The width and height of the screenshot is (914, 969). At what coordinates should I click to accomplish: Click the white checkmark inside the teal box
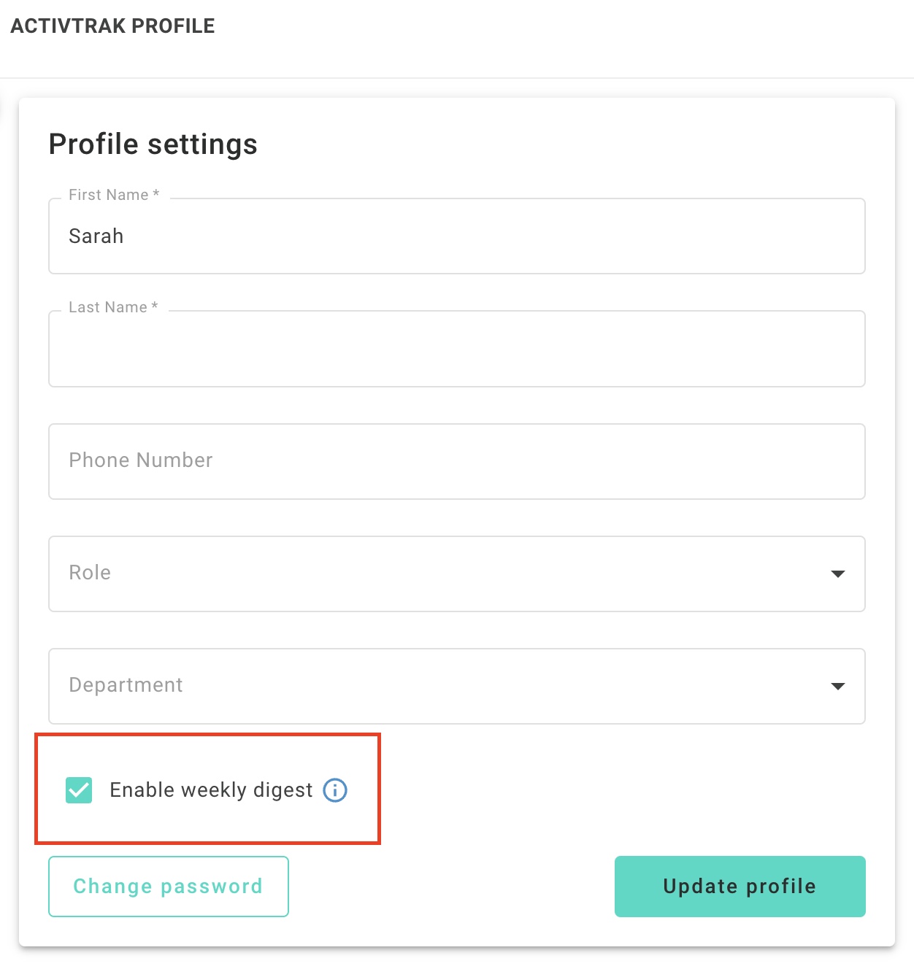click(79, 790)
